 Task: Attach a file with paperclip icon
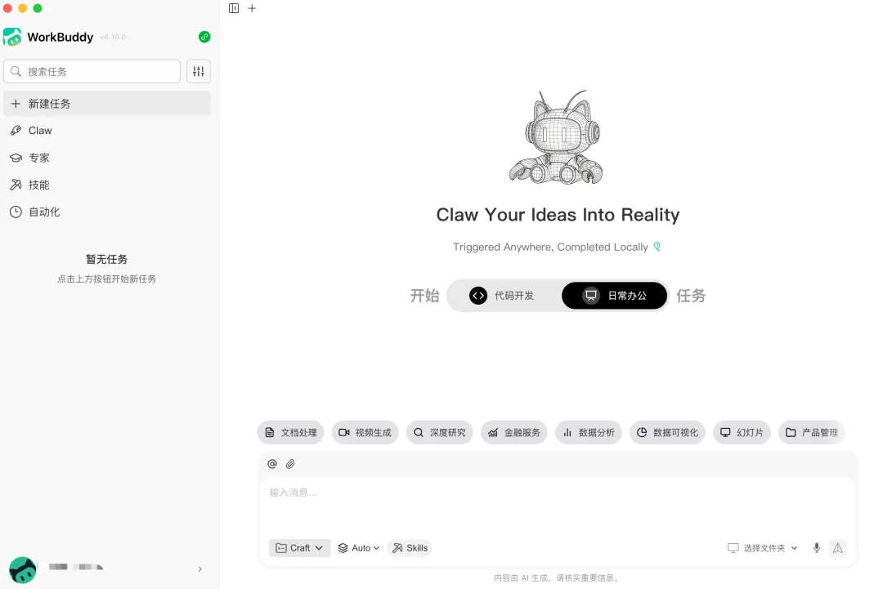(x=290, y=463)
